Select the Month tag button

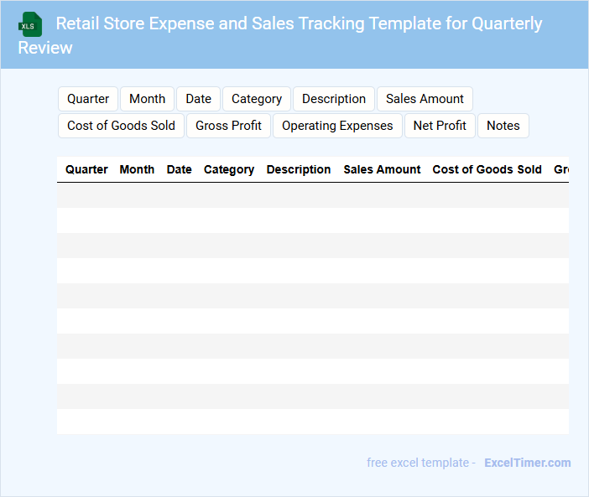click(147, 99)
